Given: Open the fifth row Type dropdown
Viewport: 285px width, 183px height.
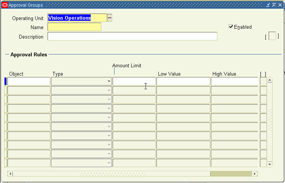Looking at the screenshot, I should (x=109, y=118).
